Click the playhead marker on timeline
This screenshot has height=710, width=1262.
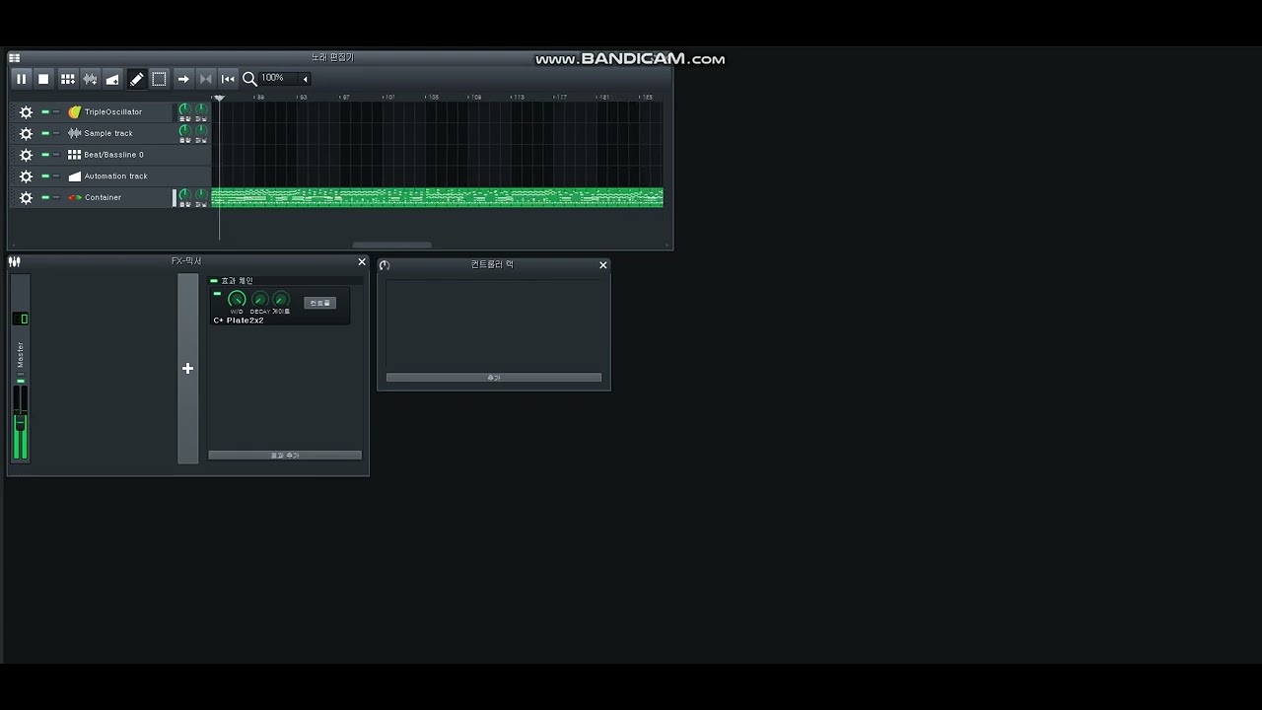219,98
